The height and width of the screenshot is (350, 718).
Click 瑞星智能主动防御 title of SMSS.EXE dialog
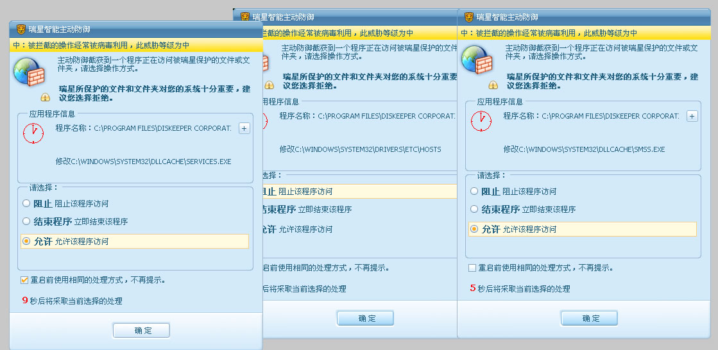click(508, 17)
